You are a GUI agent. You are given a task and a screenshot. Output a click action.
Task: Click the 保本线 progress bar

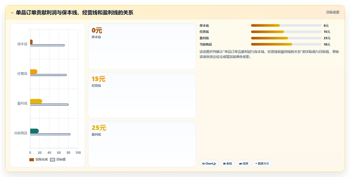pyautogui.click(x=286, y=25)
